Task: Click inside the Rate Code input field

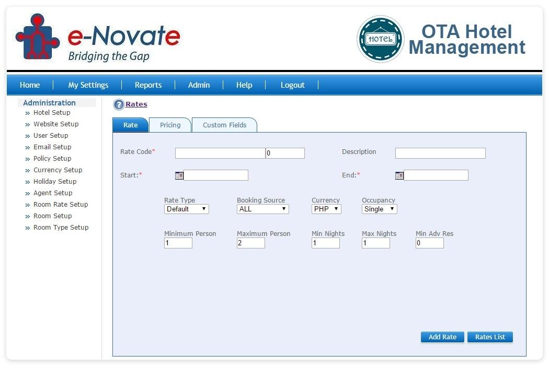Action: point(220,153)
